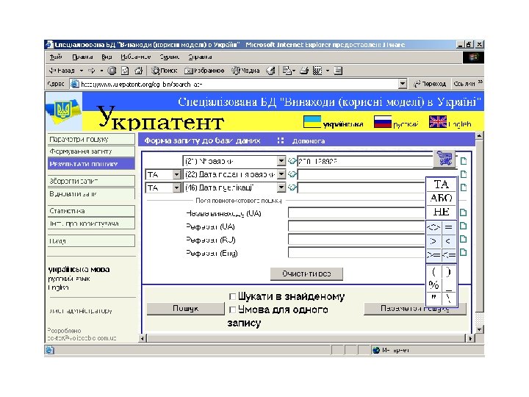
Task: Click the IE Stop toolbar icon
Action: pyautogui.click(x=112, y=71)
